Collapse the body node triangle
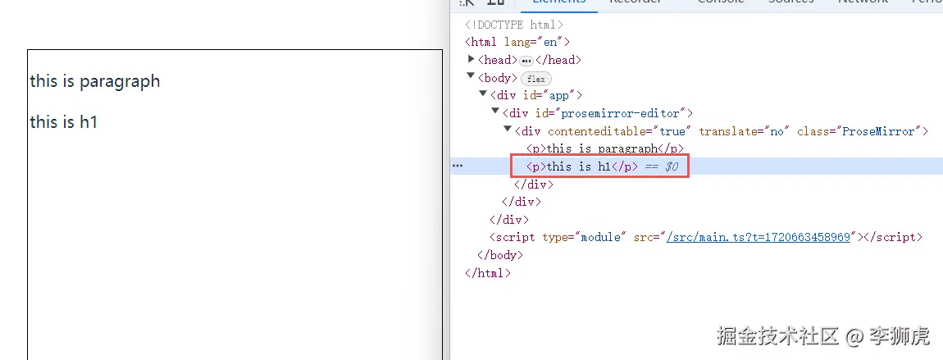 click(x=471, y=75)
